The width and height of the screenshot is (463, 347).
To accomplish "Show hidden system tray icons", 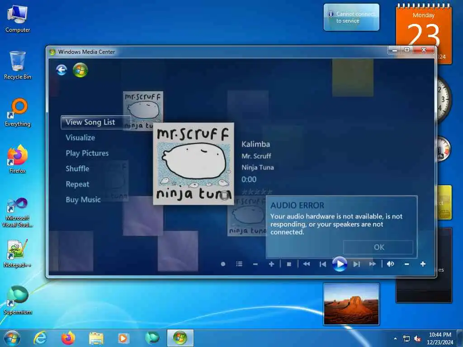I will click(x=395, y=338).
